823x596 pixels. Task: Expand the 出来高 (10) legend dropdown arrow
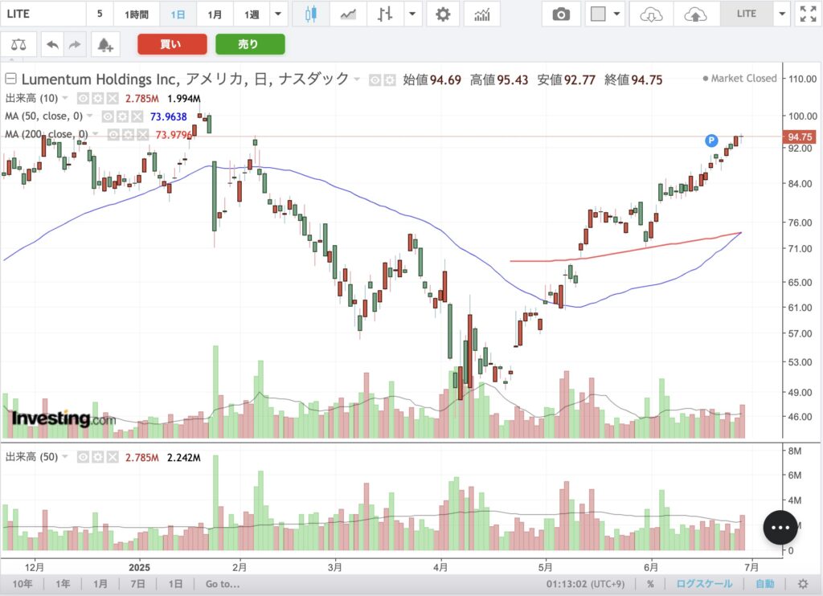point(65,98)
